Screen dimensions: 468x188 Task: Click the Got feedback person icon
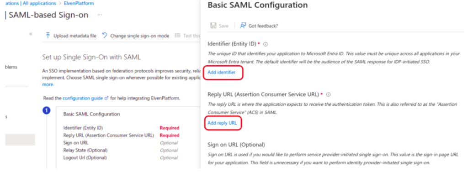pyautogui.click(x=243, y=26)
